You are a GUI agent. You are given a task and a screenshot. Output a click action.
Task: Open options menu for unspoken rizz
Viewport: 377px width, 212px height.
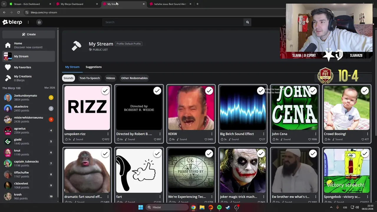tap(108, 134)
